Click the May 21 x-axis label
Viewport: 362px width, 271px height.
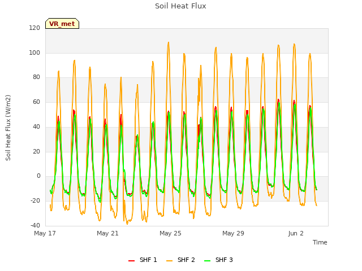(x=107, y=233)
